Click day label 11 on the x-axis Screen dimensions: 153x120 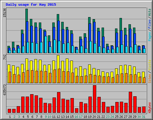(54, 117)
